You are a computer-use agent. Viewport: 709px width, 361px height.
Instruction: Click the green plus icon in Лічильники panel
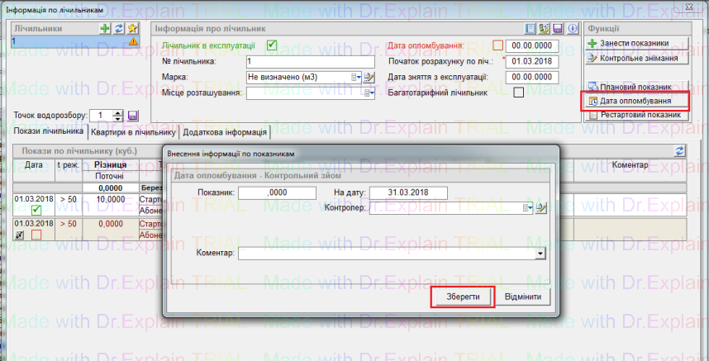tap(104, 28)
